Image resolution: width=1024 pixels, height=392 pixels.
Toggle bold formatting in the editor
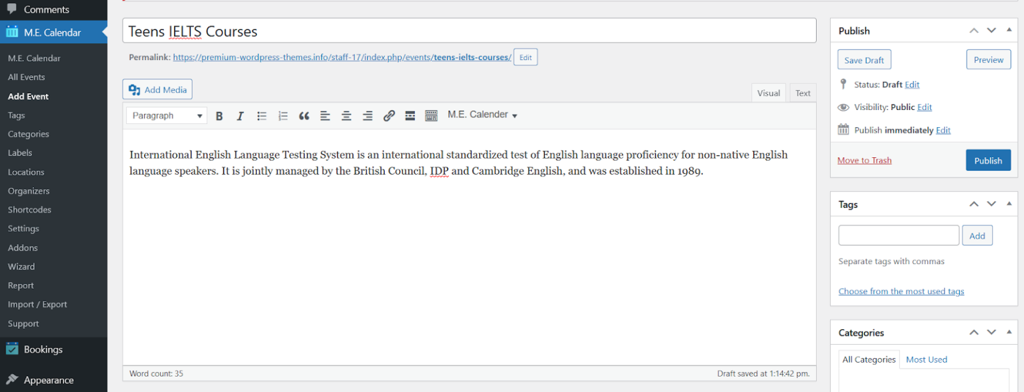pos(219,116)
